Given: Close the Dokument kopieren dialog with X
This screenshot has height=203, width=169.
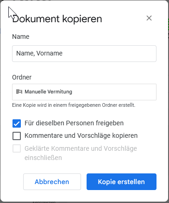Looking at the screenshot, I should (x=149, y=18).
